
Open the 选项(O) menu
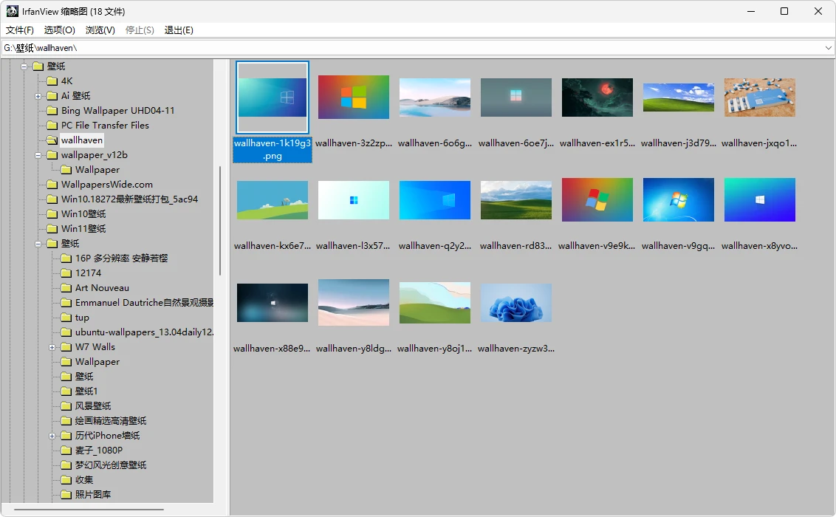pyautogui.click(x=59, y=30)
